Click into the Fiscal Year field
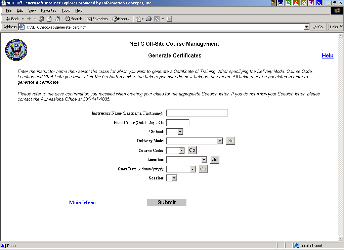The image size is (344, 250). tap(178, 123)
